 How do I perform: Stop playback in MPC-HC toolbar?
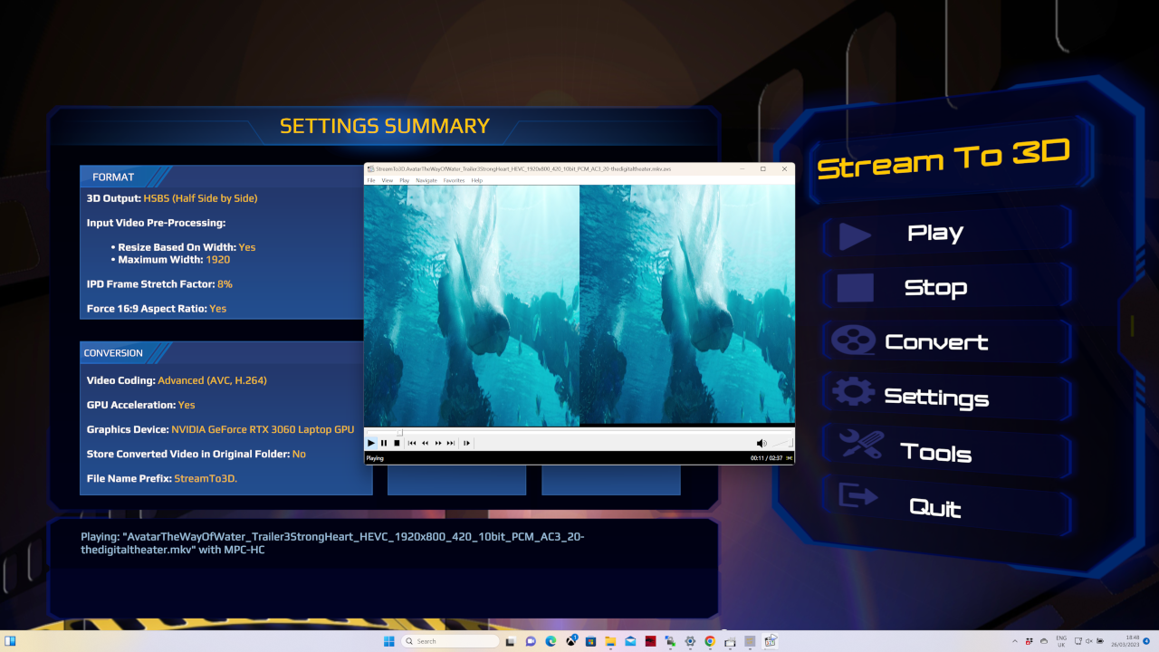click(397, 443)
